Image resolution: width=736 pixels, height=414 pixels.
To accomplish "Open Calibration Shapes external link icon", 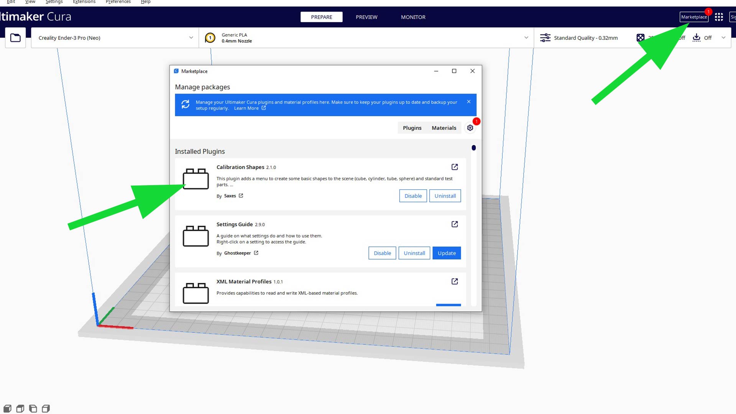I will [455, 167].
